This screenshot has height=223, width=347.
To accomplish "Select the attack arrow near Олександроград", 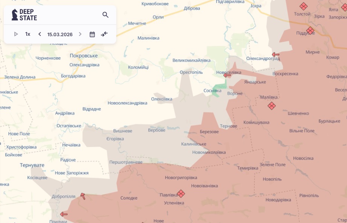I will coord(274,54).
